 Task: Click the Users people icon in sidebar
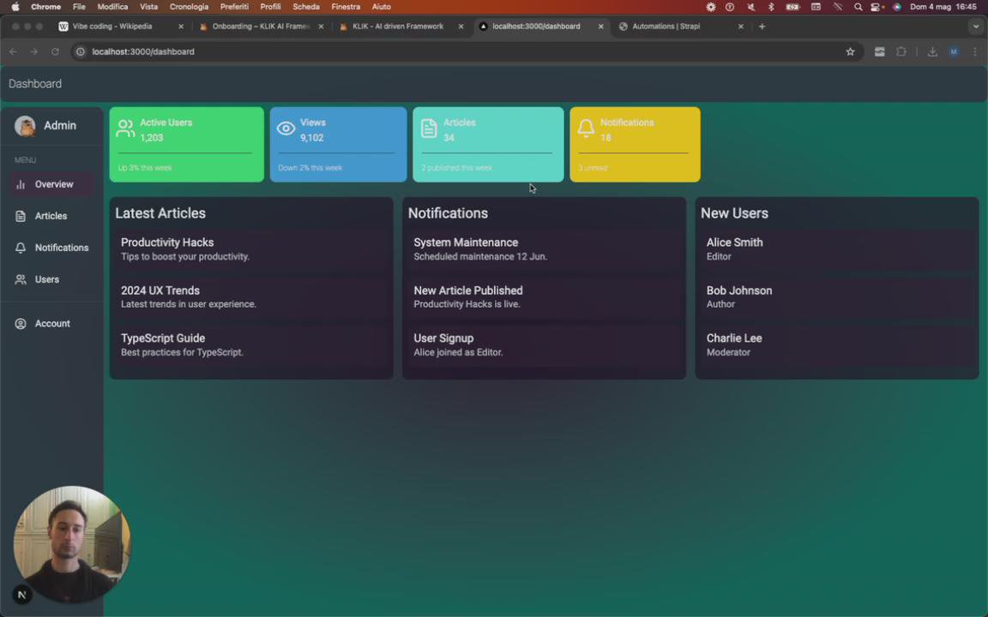click(x=21, y=279)
